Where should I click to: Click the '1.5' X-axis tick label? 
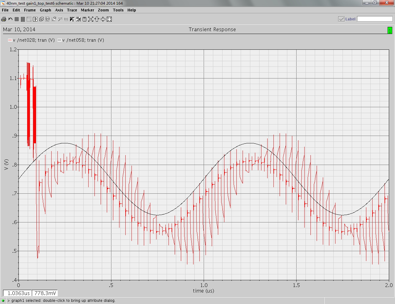point(296,285)
